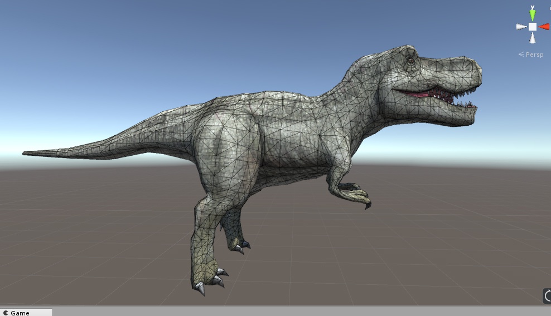Switch to the Game tab
This screenshot has height=316, width=551.
26,313
